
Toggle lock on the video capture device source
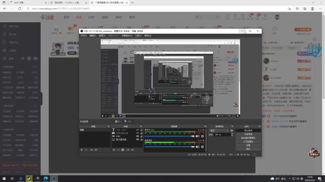click(141, 133)
